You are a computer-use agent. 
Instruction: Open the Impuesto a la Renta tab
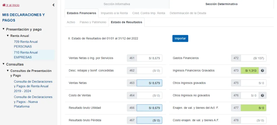click(114, 13)
